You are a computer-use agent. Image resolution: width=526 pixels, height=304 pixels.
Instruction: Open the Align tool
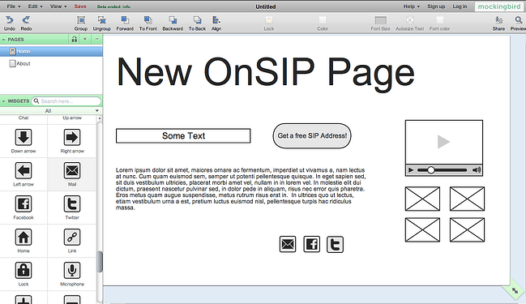216,19
